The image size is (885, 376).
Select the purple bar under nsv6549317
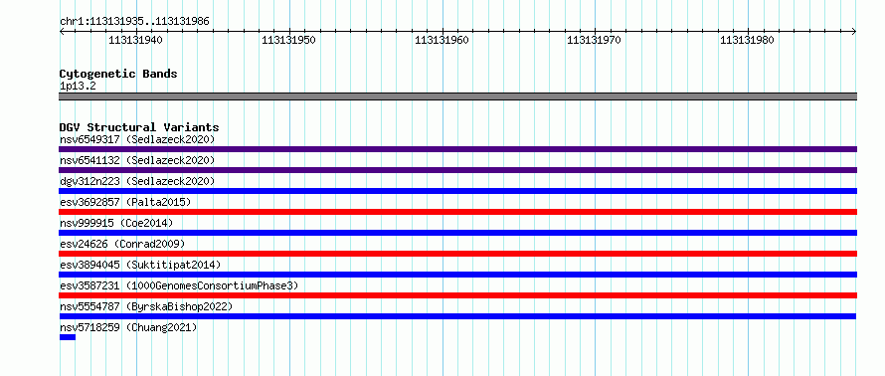pyautogui.click(x=457, y=149)
